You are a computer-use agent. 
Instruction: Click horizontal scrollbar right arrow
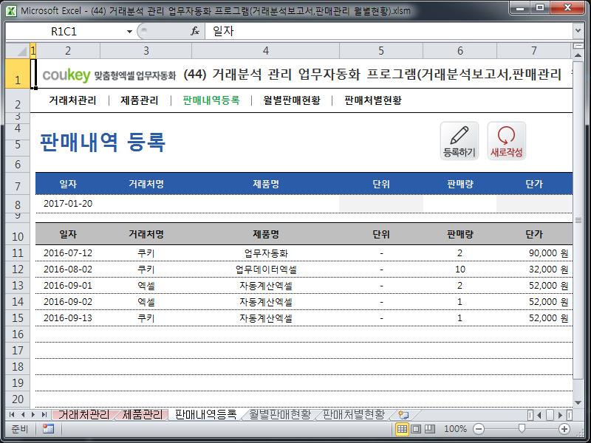pyautogui.click(x=561, y=415)
